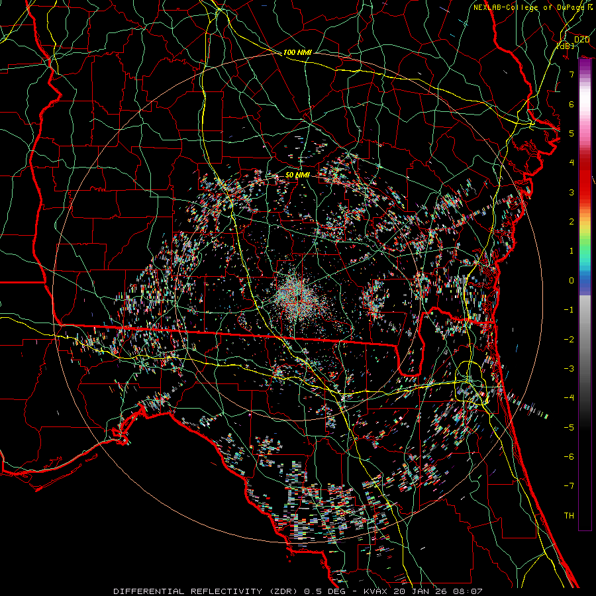Click the "7" scale value
Viewport: 596px width, 596px height.
point(571,74)
